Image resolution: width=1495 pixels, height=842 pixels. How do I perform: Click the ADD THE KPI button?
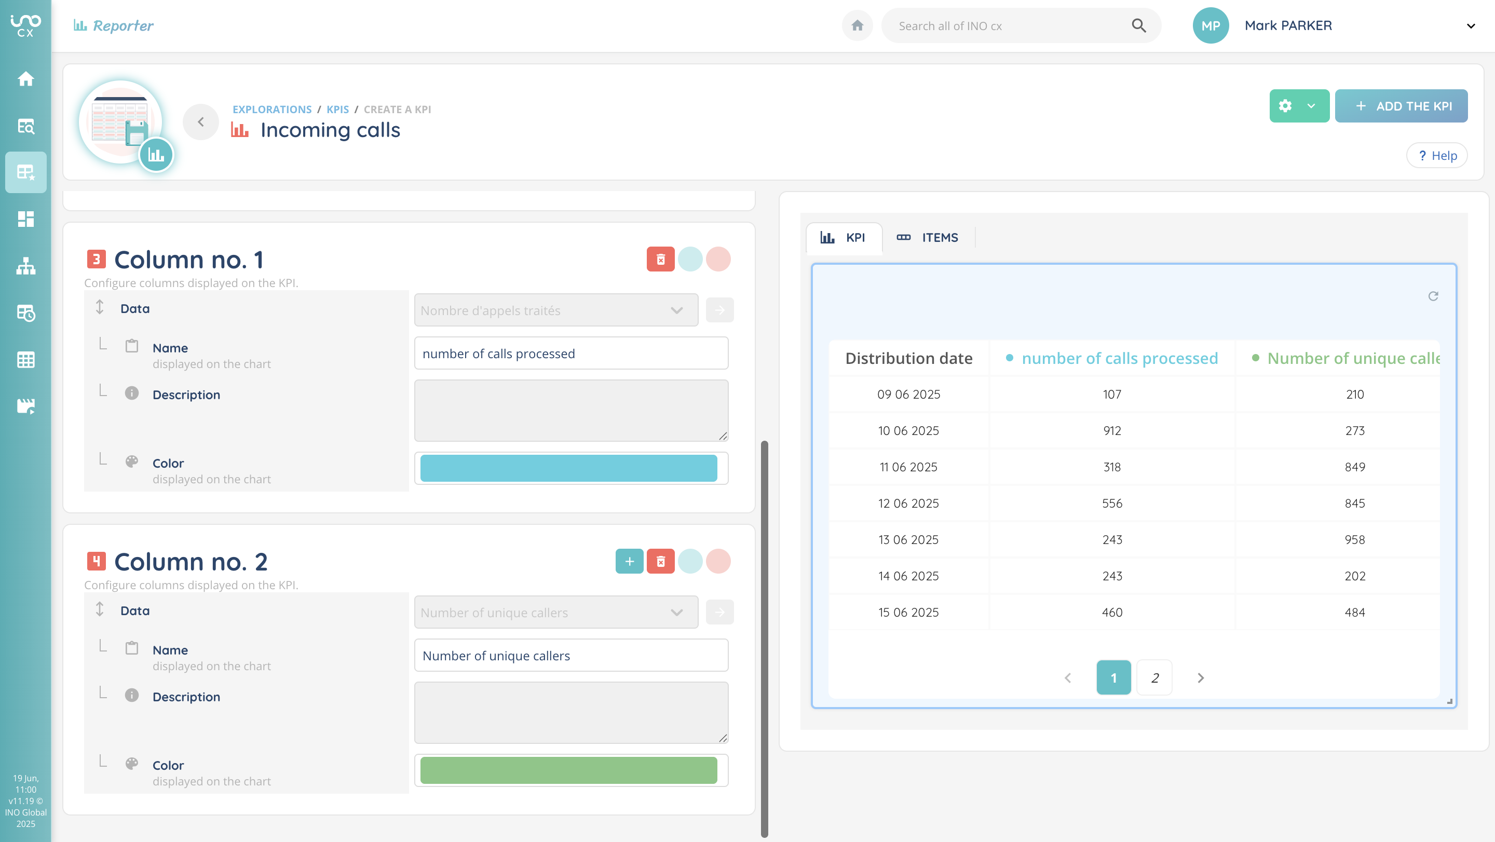tap(1401, 106)
